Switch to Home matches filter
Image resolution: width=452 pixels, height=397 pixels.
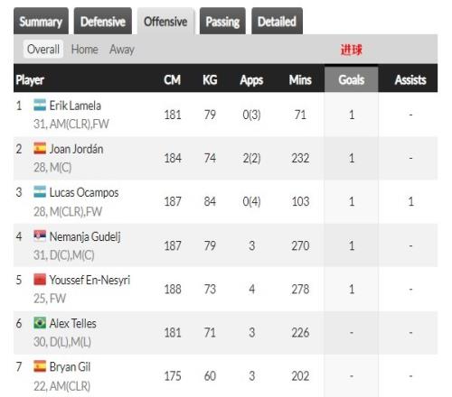click(x=85, y=49)
